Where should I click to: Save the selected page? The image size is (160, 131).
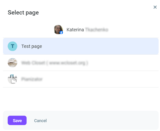point(17,120)
